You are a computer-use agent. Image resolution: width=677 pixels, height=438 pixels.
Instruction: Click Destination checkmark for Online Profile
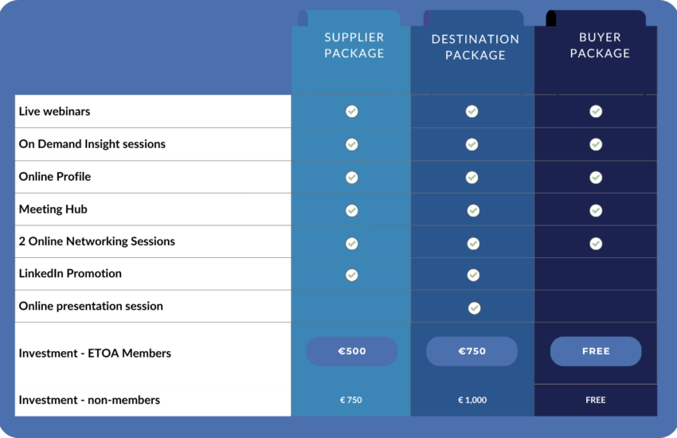click(472, 177)
